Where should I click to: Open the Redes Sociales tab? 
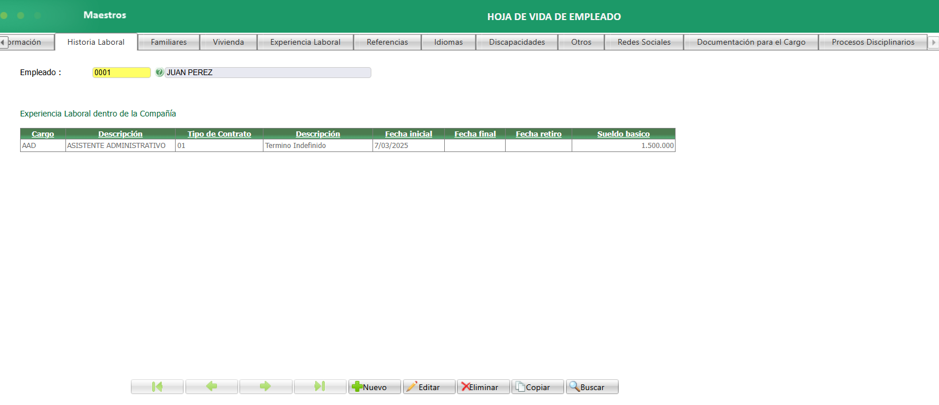tap(644, 42)
